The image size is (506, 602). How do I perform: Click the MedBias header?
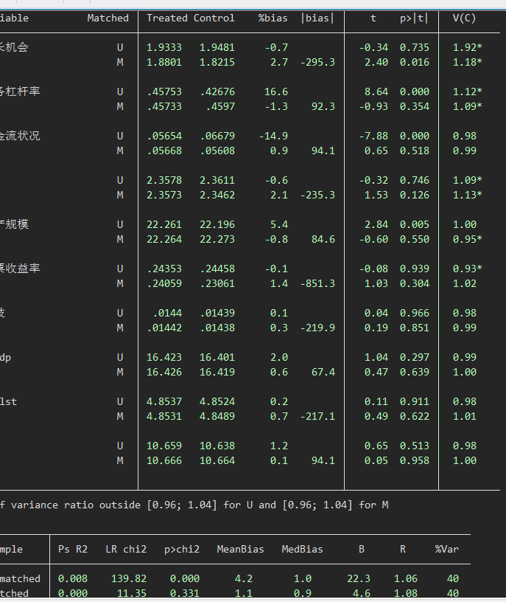click(303, 550)
